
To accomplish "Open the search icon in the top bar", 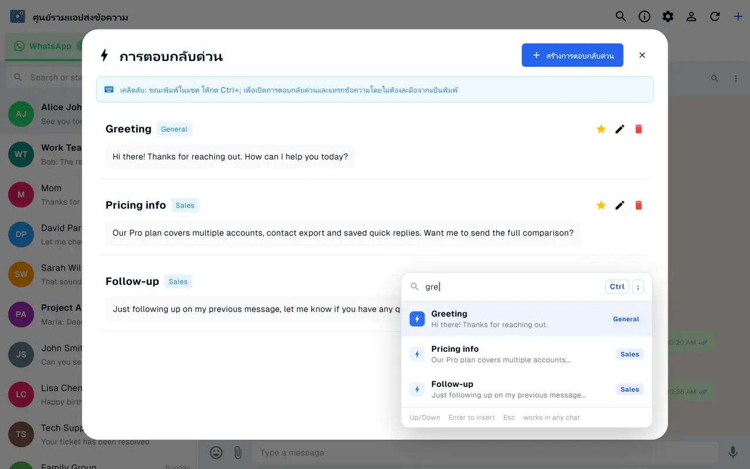I will pos(621,16).
